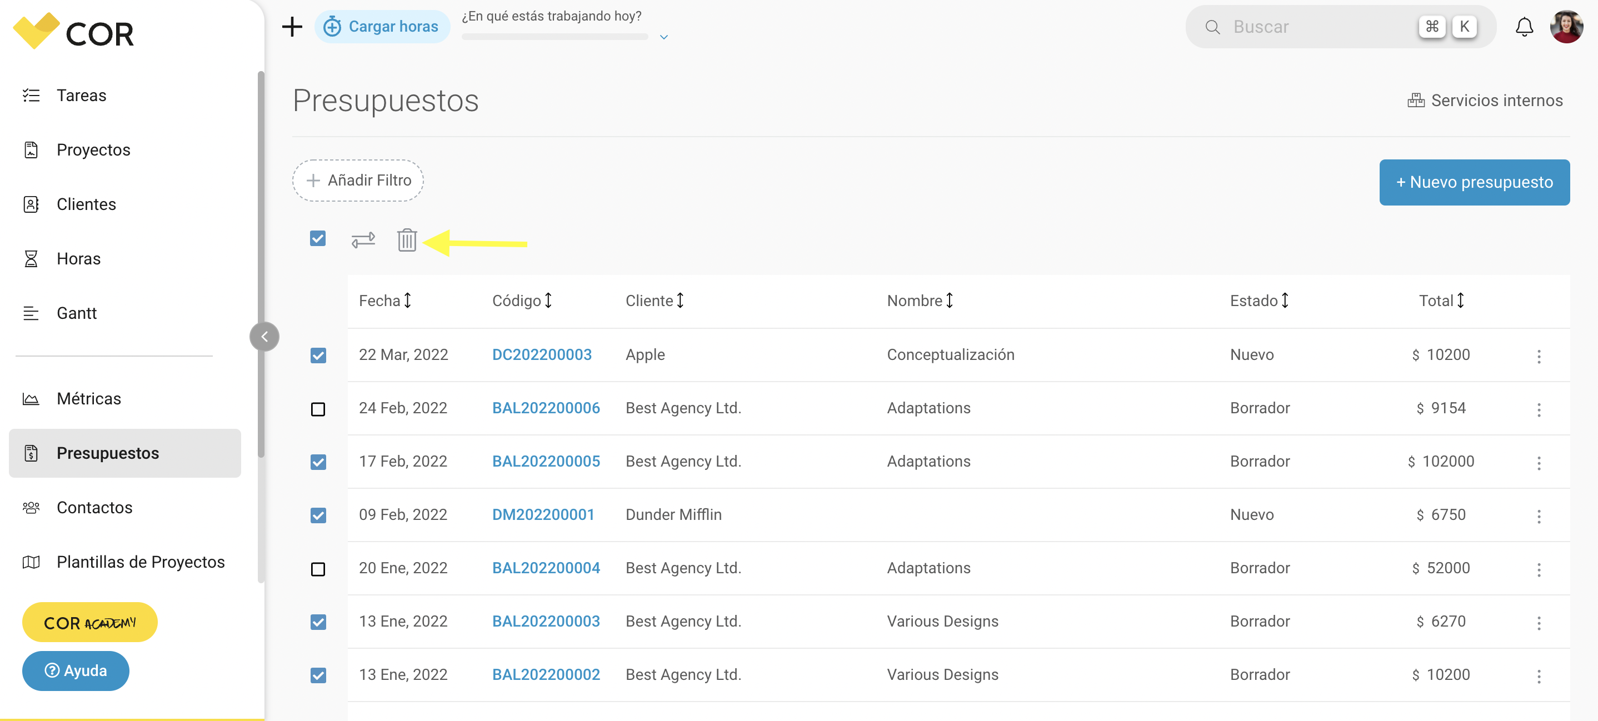This screenshot has height=721, width=1598.
Task: Collapse the sidebar with the arrow button
Action: pyautogui.click(x=264, y=337)
